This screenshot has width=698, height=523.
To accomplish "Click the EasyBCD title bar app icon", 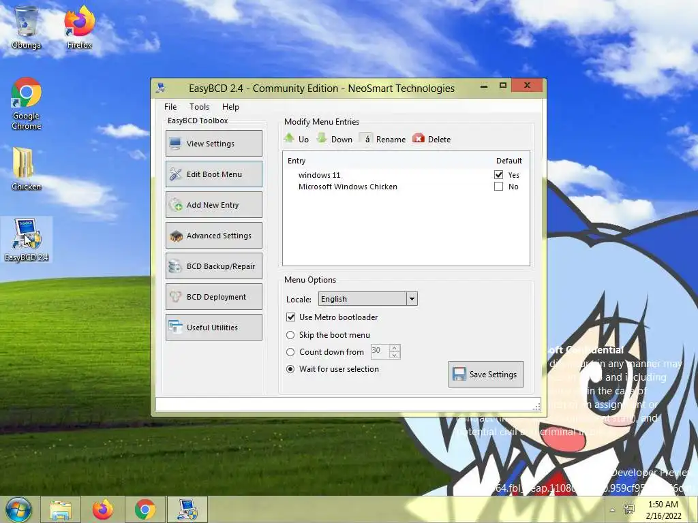I will click(x=161, y=88).
